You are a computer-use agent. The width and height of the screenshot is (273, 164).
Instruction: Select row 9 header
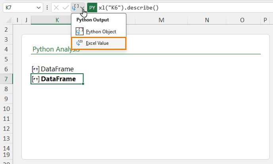click(6, 99)
